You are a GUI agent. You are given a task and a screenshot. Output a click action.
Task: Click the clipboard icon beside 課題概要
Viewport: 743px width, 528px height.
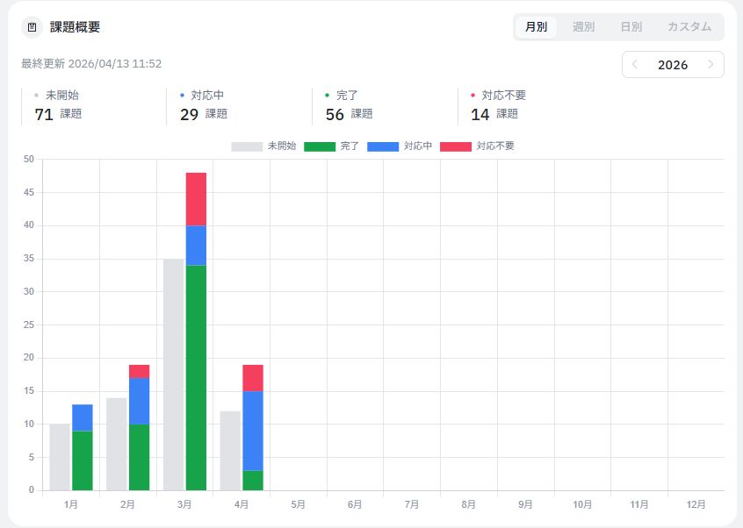pos(32,27)
